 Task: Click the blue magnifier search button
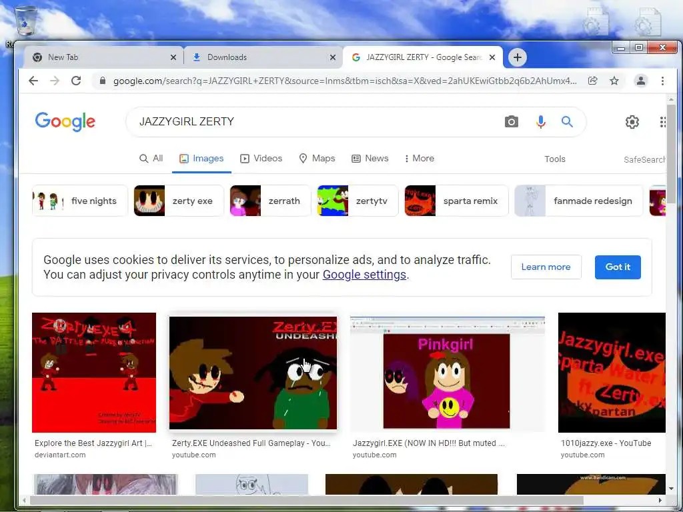[x=567, y=121]
